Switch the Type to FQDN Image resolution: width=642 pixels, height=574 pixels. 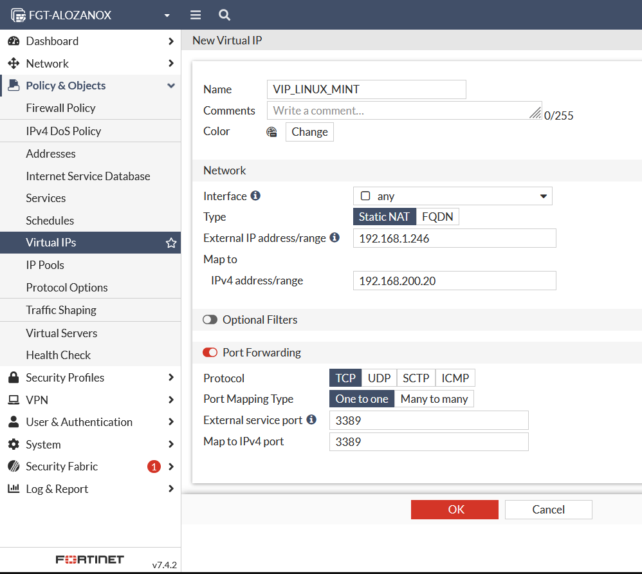(437, 216)
